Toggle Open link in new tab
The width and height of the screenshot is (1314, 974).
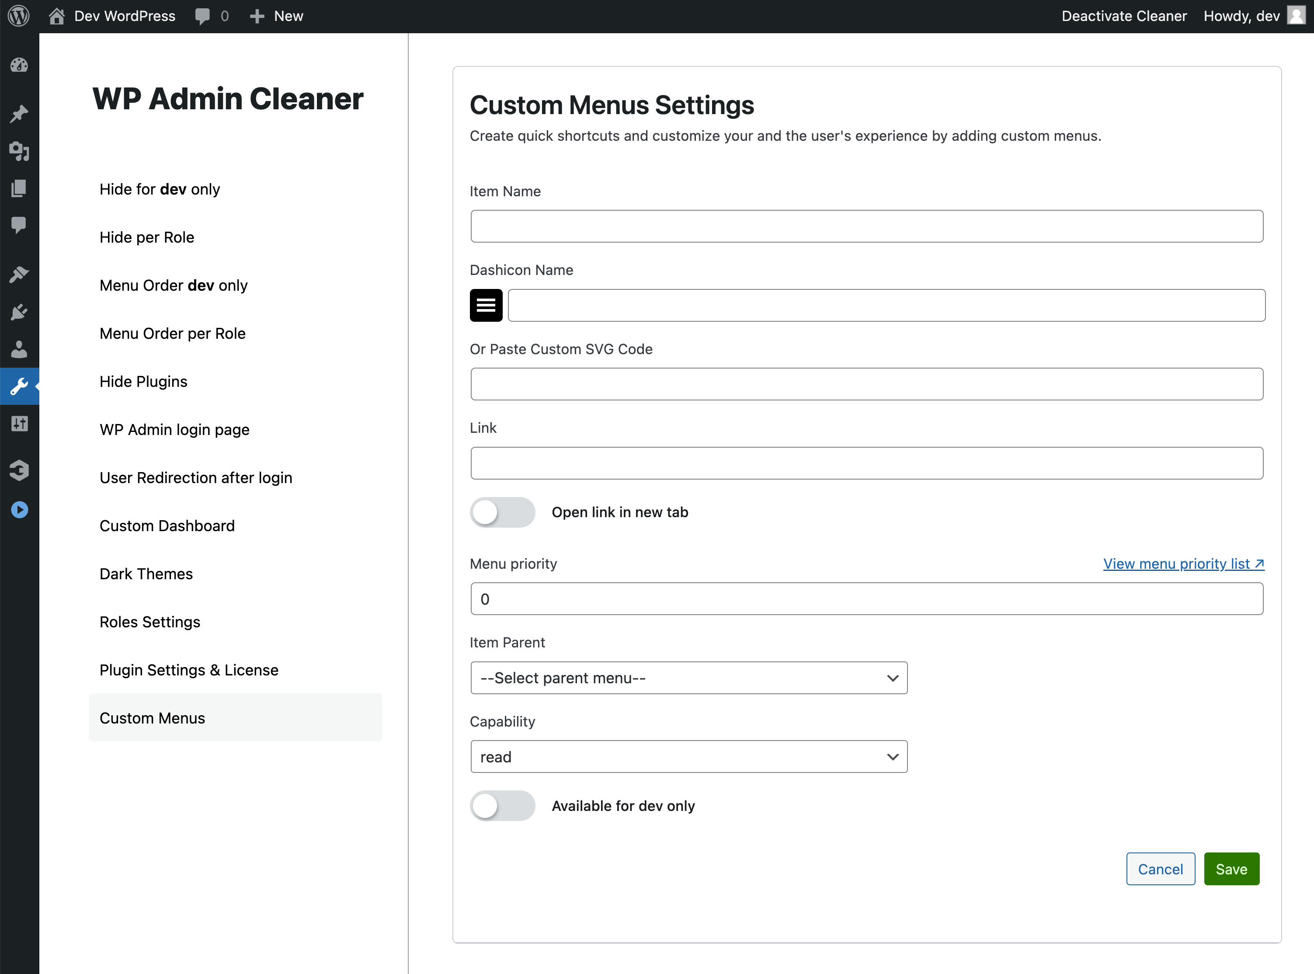pyautogui.click(x=502, y=512)
